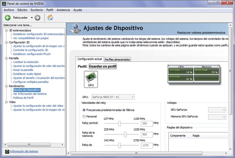Screen dimensions: 235x158
Task: Click the system information icon at bottom left
Action: (x=7, y=152)
